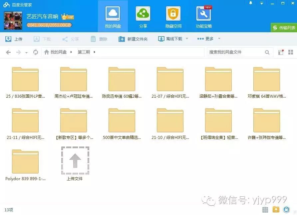
Task: Click the search magnifier icon
Action: [x=267, y=53]
